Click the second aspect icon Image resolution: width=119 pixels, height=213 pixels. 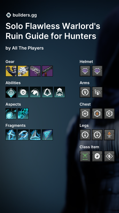point(23,114)
